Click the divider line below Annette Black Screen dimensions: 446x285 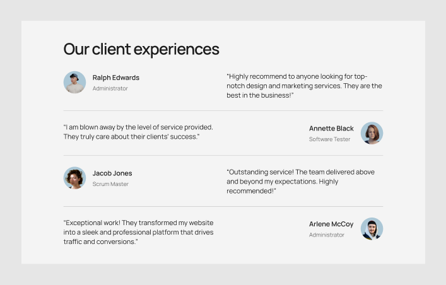223,156
